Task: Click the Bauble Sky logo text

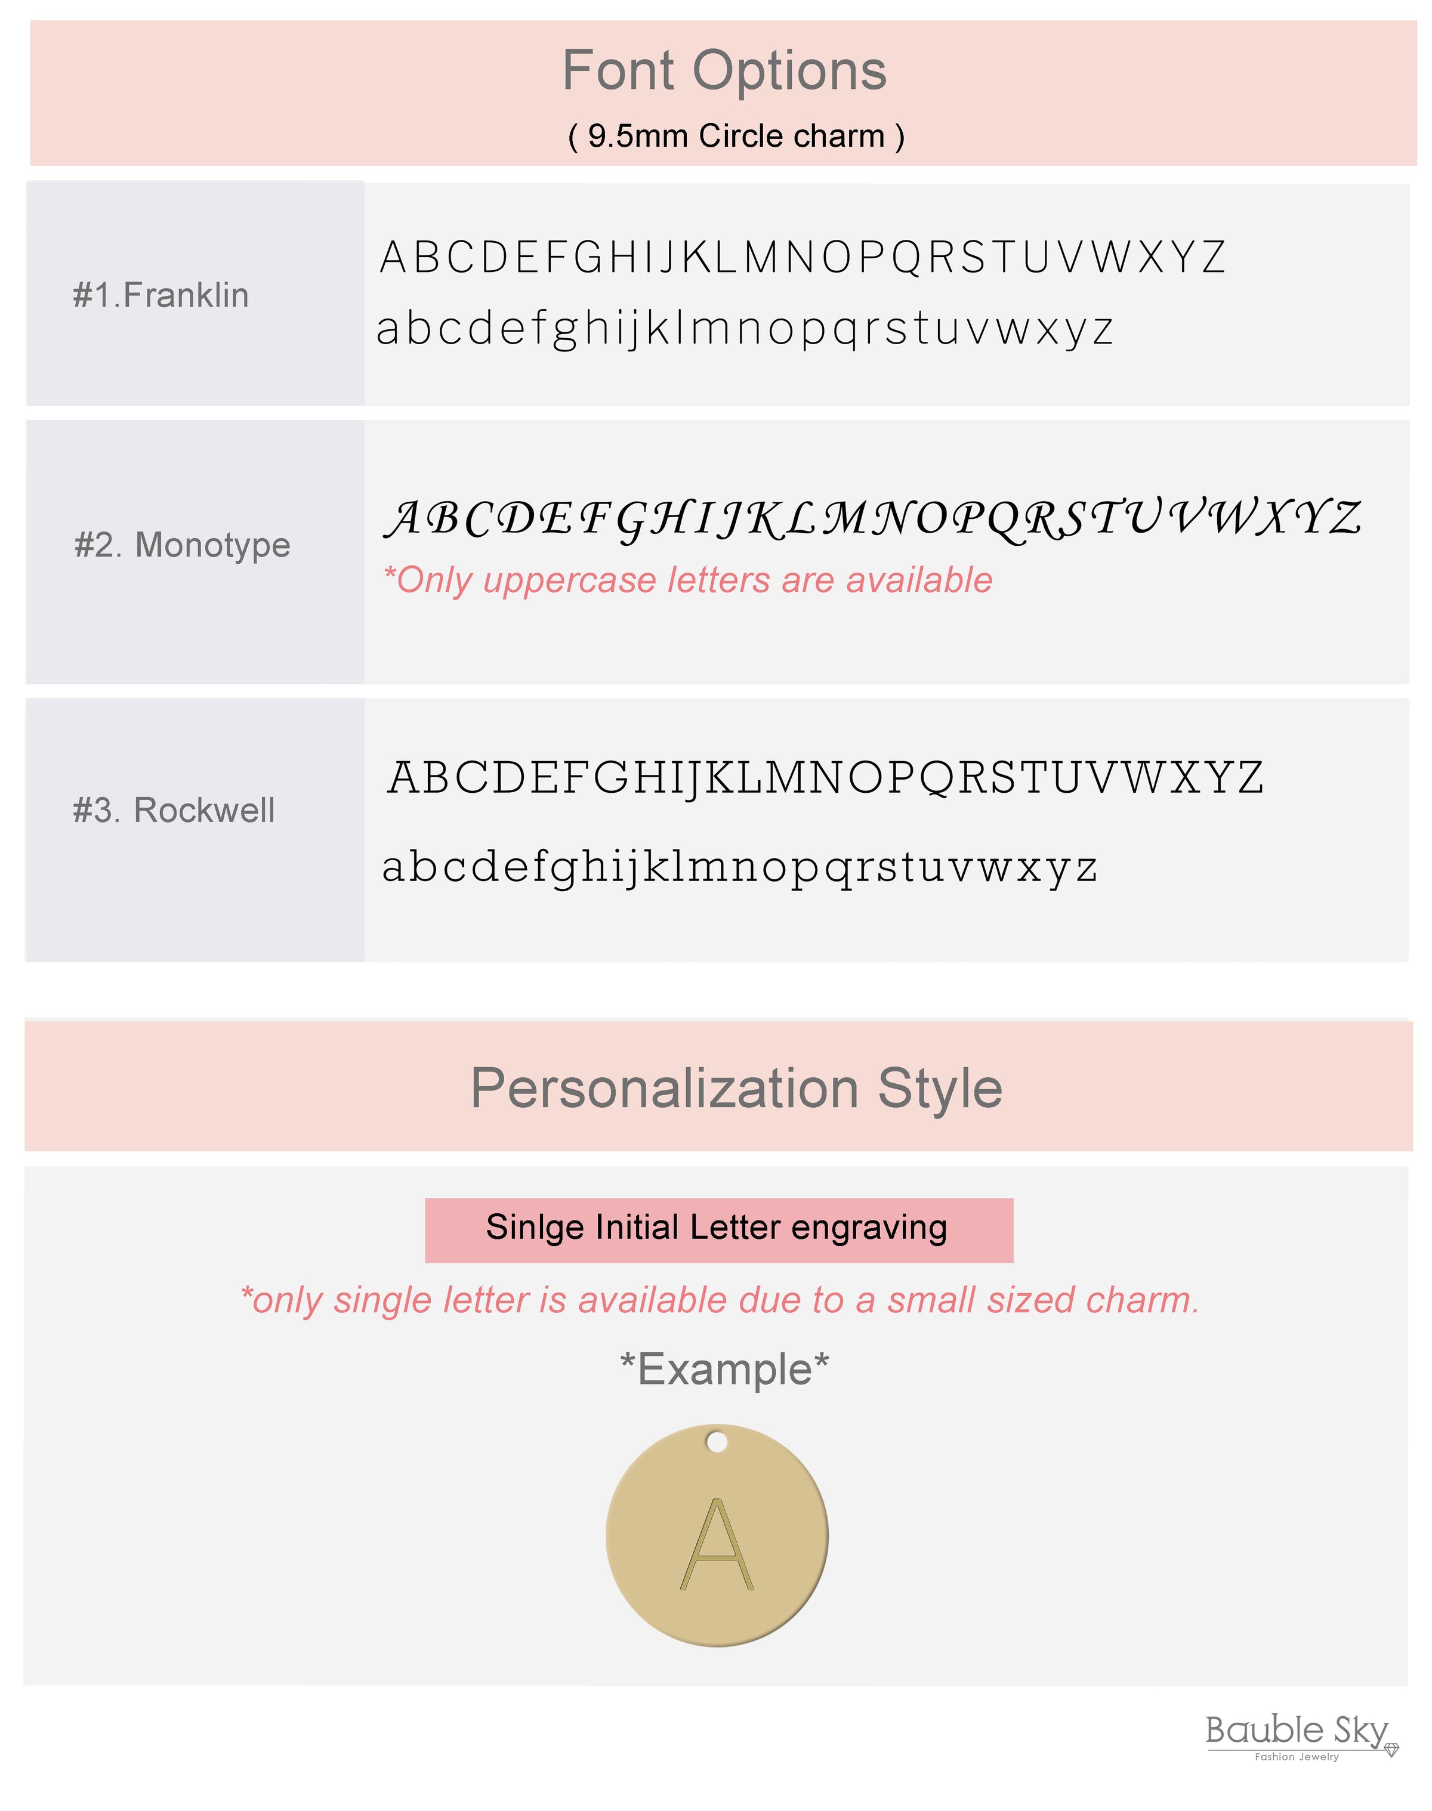Action: click(1296, 1730)
